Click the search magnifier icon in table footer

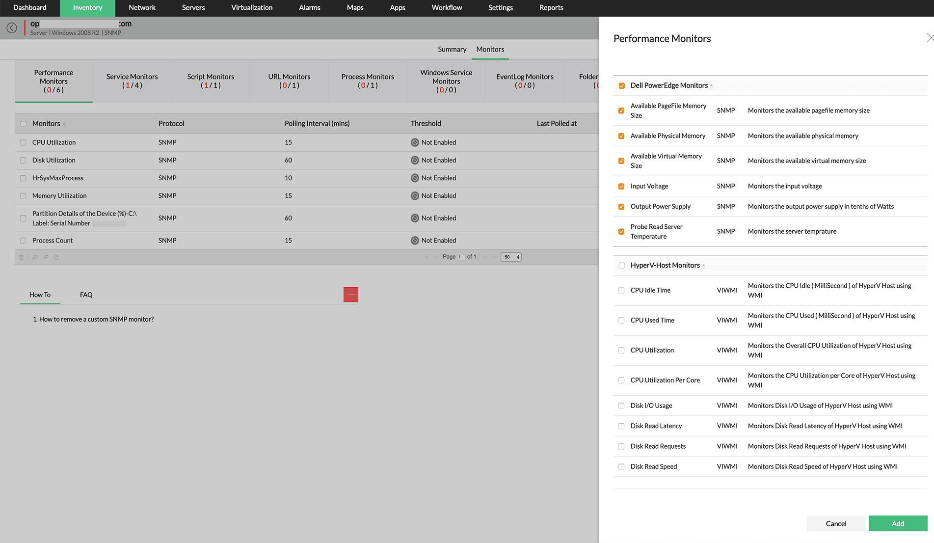click(x=35, y=257)
